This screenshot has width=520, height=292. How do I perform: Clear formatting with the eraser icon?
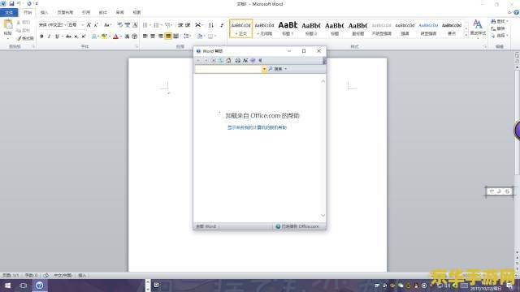[120, 25]
